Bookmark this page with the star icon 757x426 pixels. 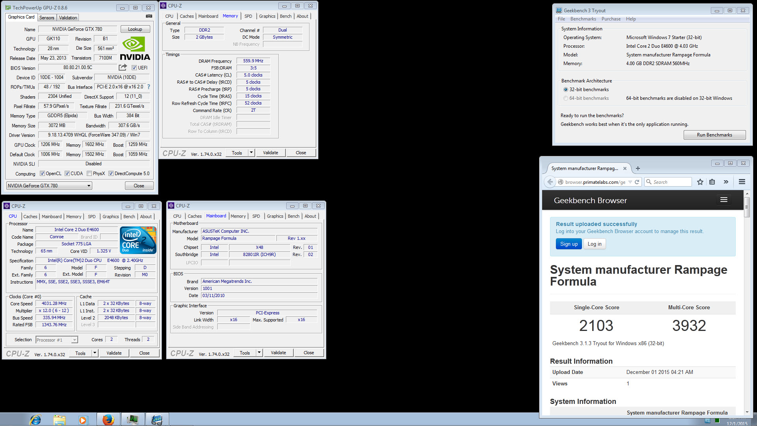(x=700, y=182)
